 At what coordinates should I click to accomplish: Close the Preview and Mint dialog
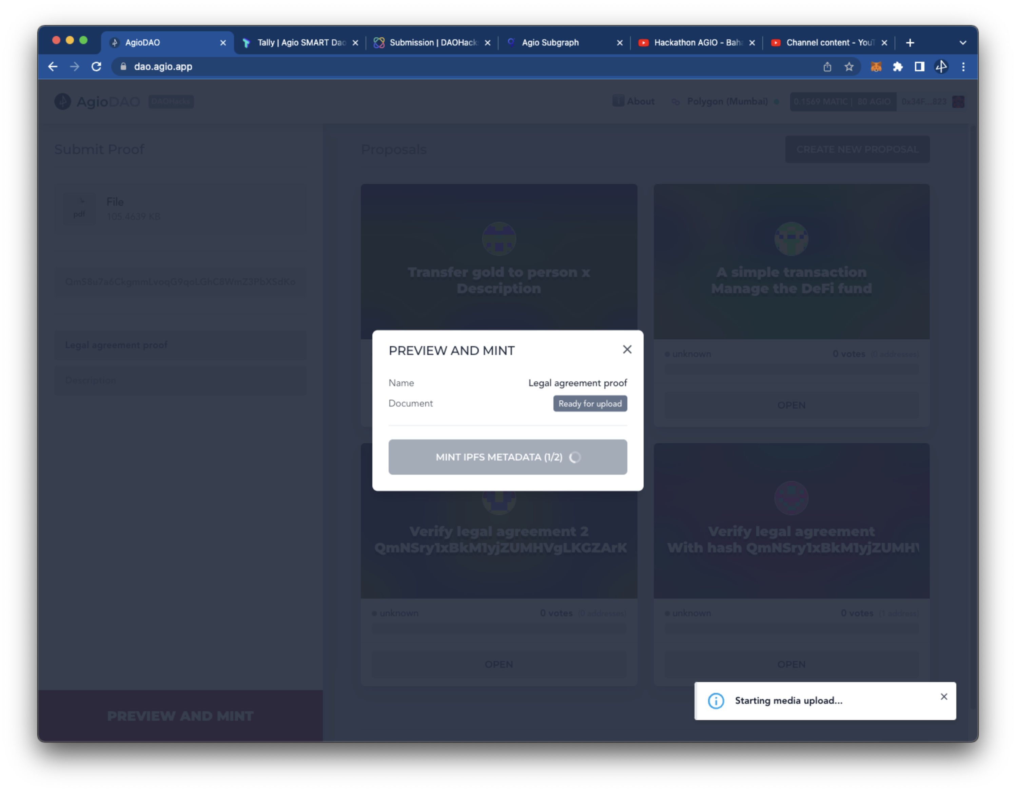point(627,350)
